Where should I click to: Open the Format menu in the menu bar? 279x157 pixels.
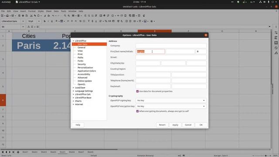[x=32, y=11]
